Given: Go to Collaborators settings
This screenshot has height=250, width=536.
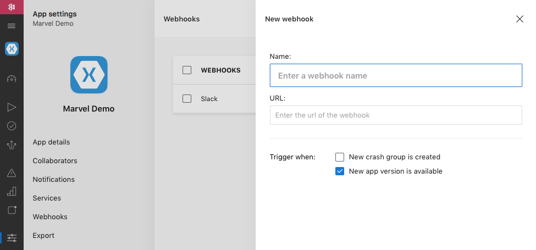Looking at the screenshot, I should pos(55,161).
